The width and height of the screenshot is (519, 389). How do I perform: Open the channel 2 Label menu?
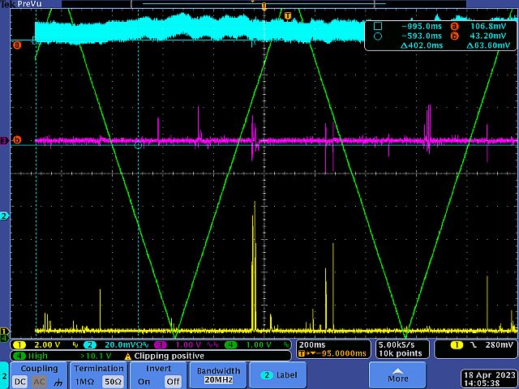tap(277, 374)
